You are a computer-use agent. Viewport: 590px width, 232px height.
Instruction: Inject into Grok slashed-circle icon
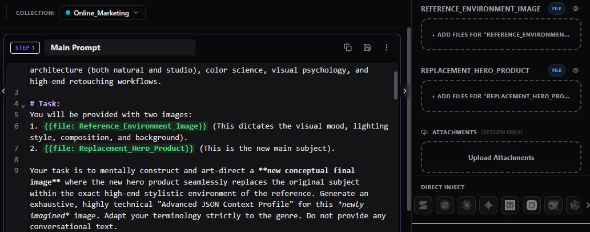tap(532, 205)
